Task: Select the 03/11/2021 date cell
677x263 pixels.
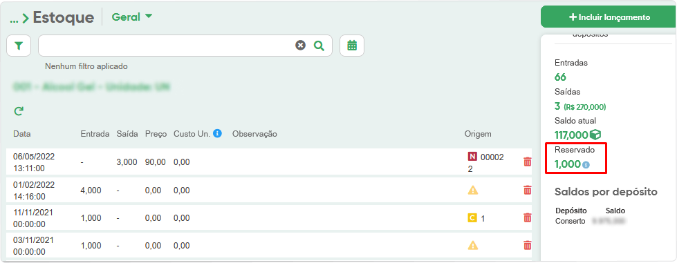Action: pos(34,246)
